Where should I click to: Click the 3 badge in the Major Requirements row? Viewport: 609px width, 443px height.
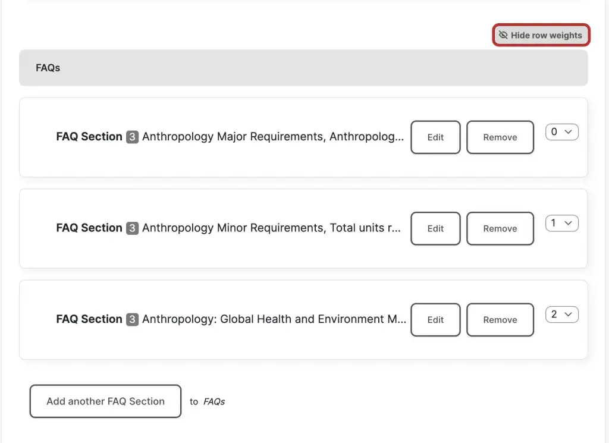pyautogui.click(x=132, y=137)
